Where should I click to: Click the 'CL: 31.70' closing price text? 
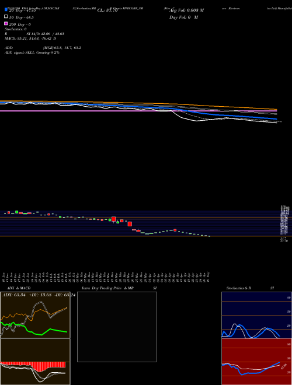(107, 10)
